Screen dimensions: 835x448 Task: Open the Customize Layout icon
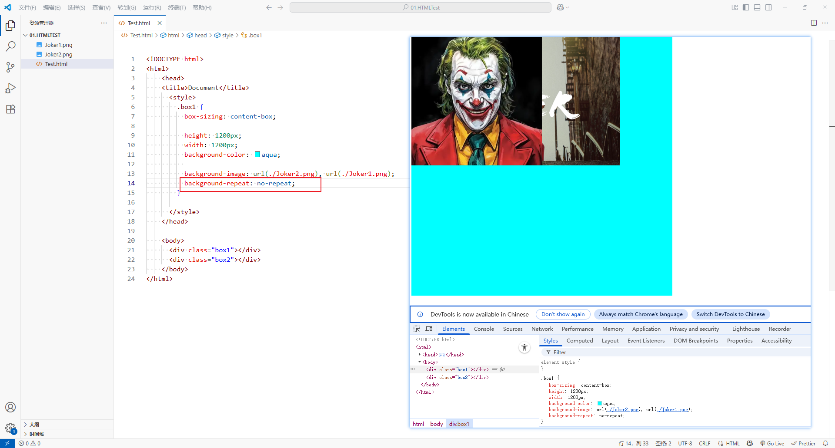click(735, 7)
